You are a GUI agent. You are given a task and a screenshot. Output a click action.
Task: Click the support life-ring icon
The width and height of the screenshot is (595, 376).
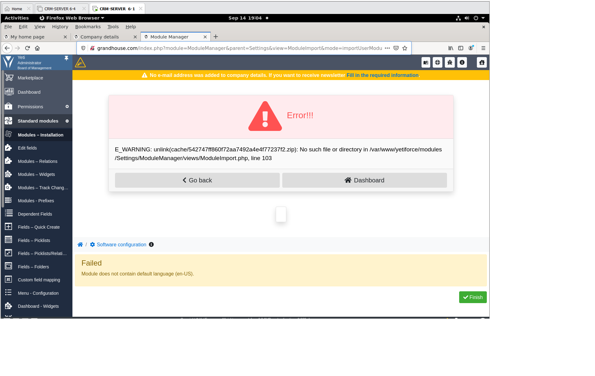point(437,62)
